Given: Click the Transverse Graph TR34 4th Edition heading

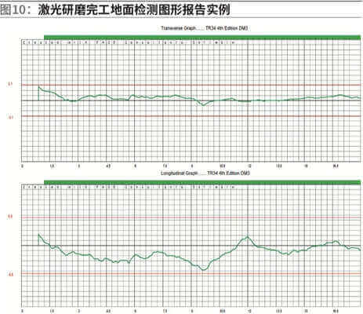Looking at the screenshot, I should click(204, 28).
